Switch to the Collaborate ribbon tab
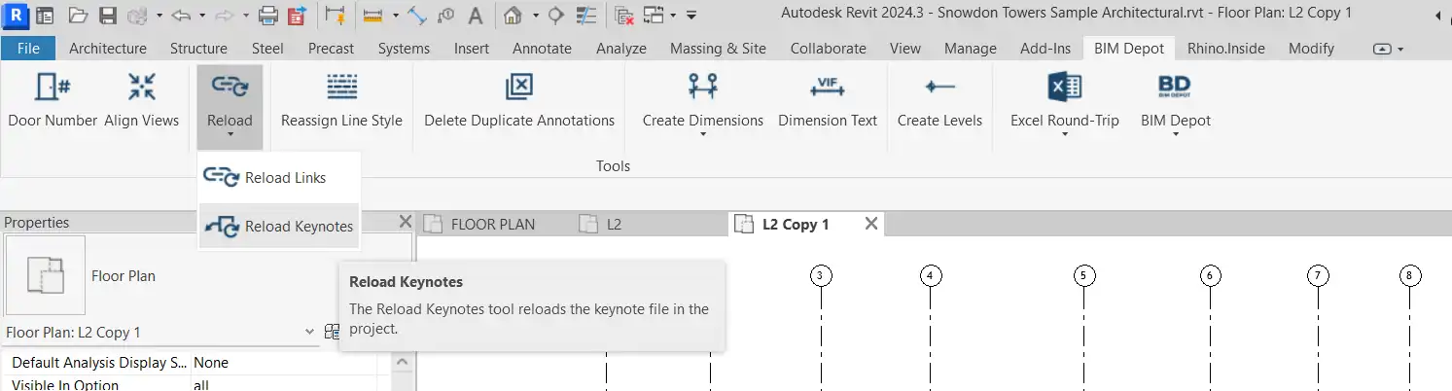 coord(828,48)
